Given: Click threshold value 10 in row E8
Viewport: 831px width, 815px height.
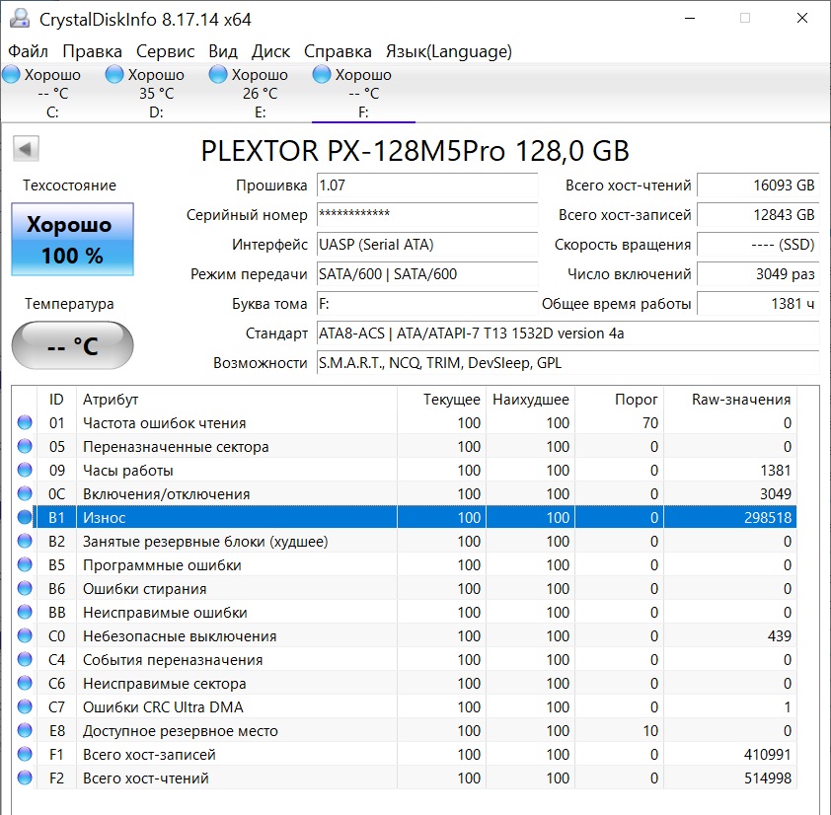Looking at the screenshot, I should point(650,731).
